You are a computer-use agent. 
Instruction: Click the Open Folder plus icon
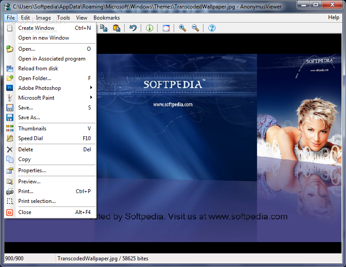[x=10, y=78]
